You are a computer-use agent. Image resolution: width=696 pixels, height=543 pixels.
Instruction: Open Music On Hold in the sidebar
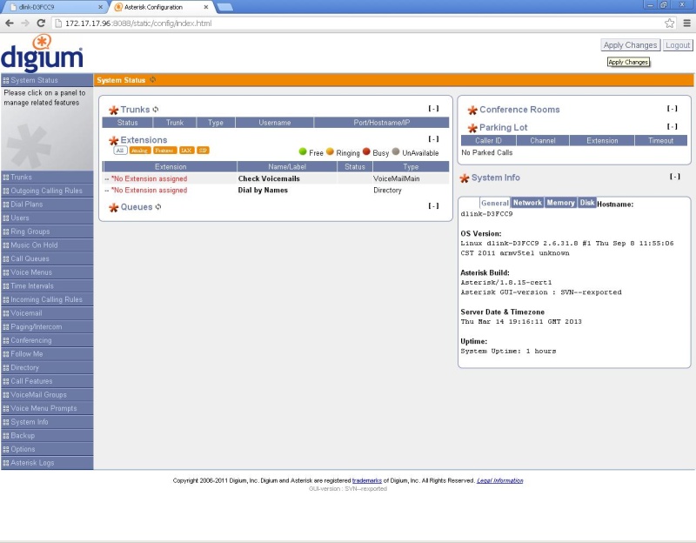pos(47,245)
